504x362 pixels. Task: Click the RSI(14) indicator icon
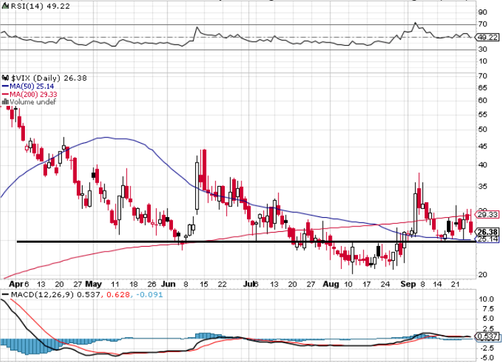(5, 6)
